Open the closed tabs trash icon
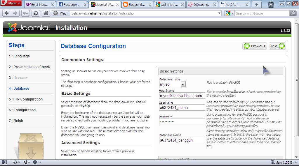 click(x=271, y=4)
